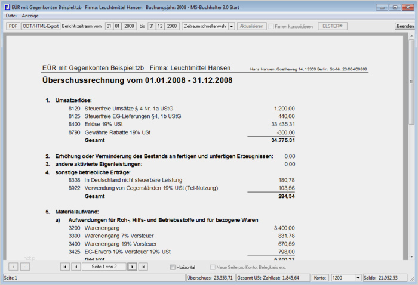Image resolution: width=418 pixels, height=285 pixels.
Task: Click the resize grip in status bar corner
Action: pos(413,279)
